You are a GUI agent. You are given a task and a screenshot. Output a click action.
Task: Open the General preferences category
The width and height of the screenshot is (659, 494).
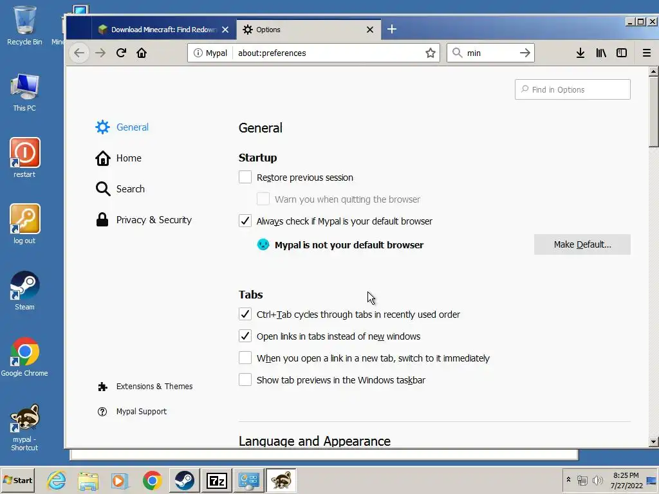tap(122, 127)
